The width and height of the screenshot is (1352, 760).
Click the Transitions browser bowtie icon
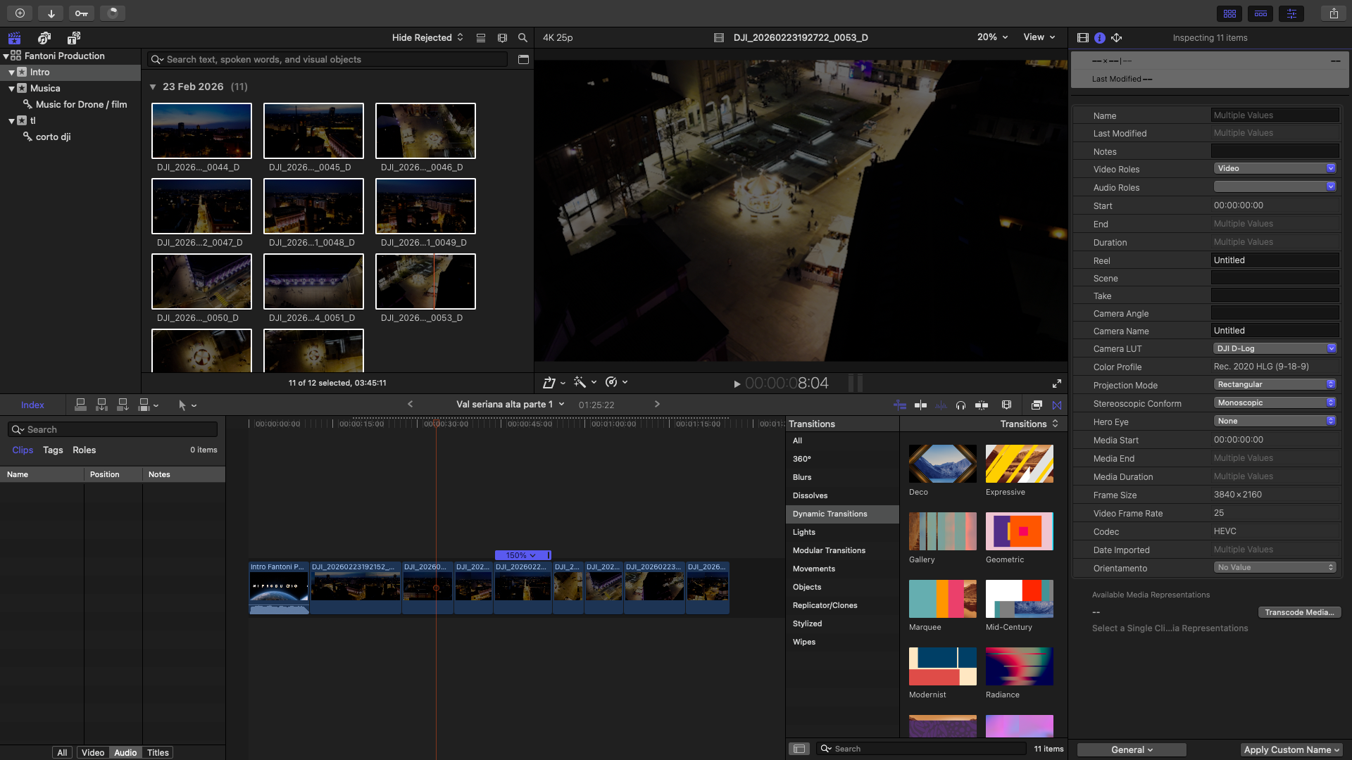pyautogui.click(x=1057, y=405)
